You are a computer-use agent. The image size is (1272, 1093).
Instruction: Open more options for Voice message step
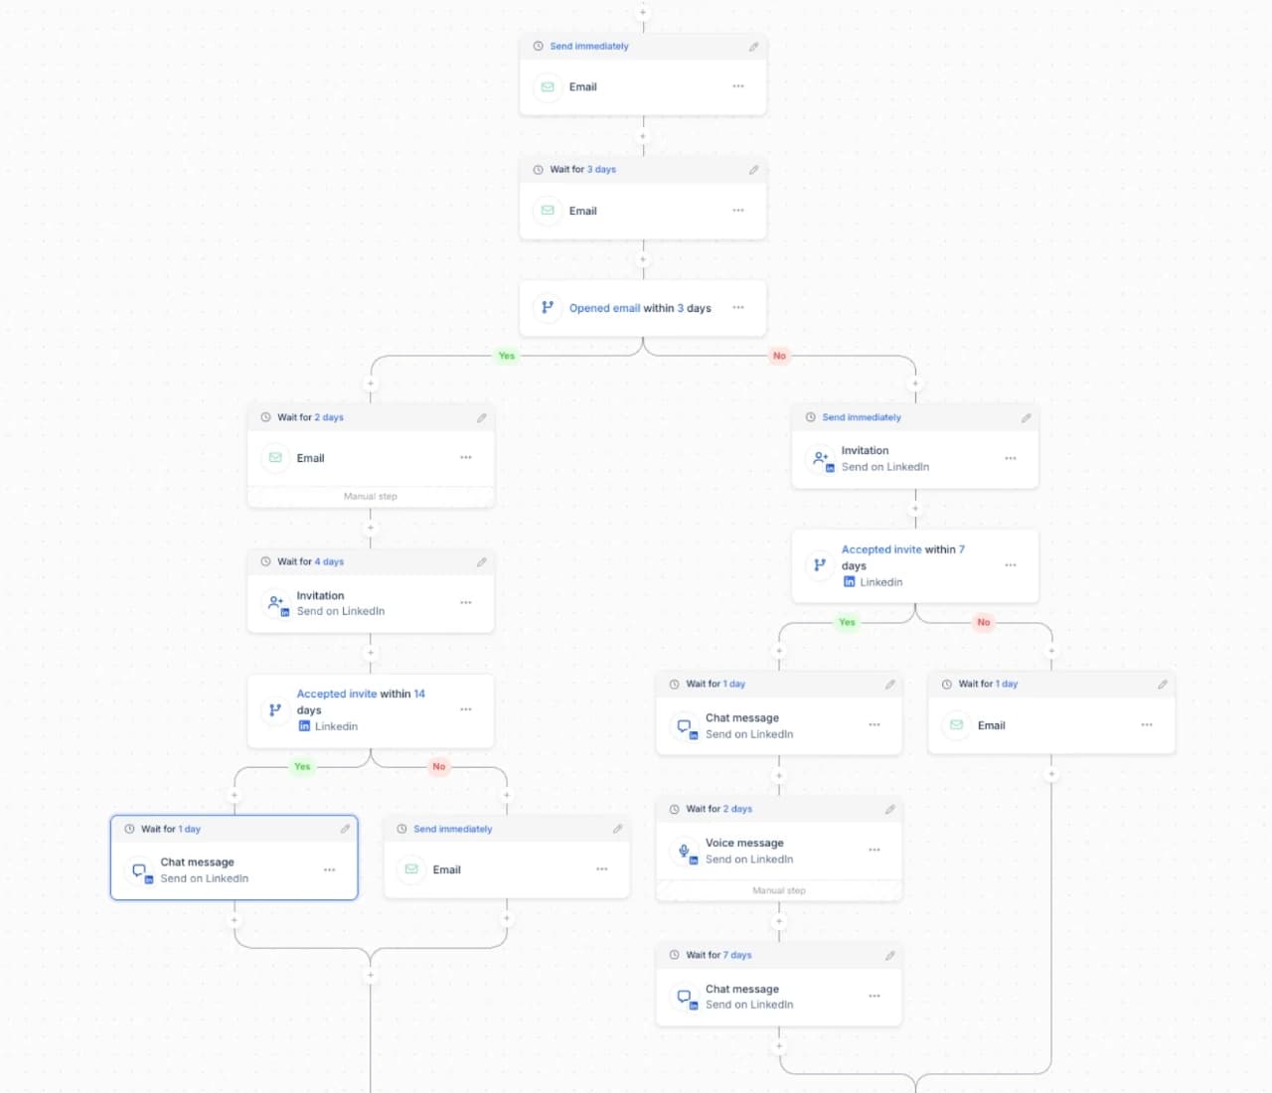[x=874, y=851]
